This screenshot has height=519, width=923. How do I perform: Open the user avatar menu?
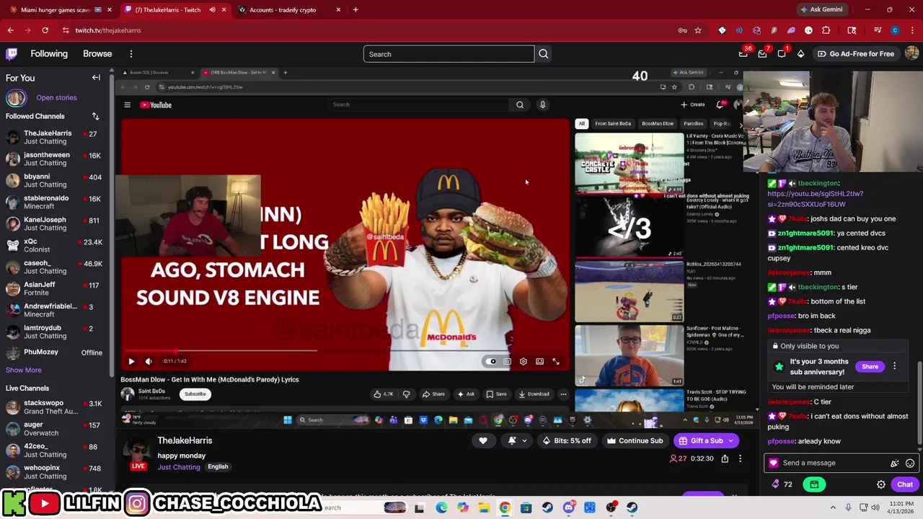[x=911, y=53]
